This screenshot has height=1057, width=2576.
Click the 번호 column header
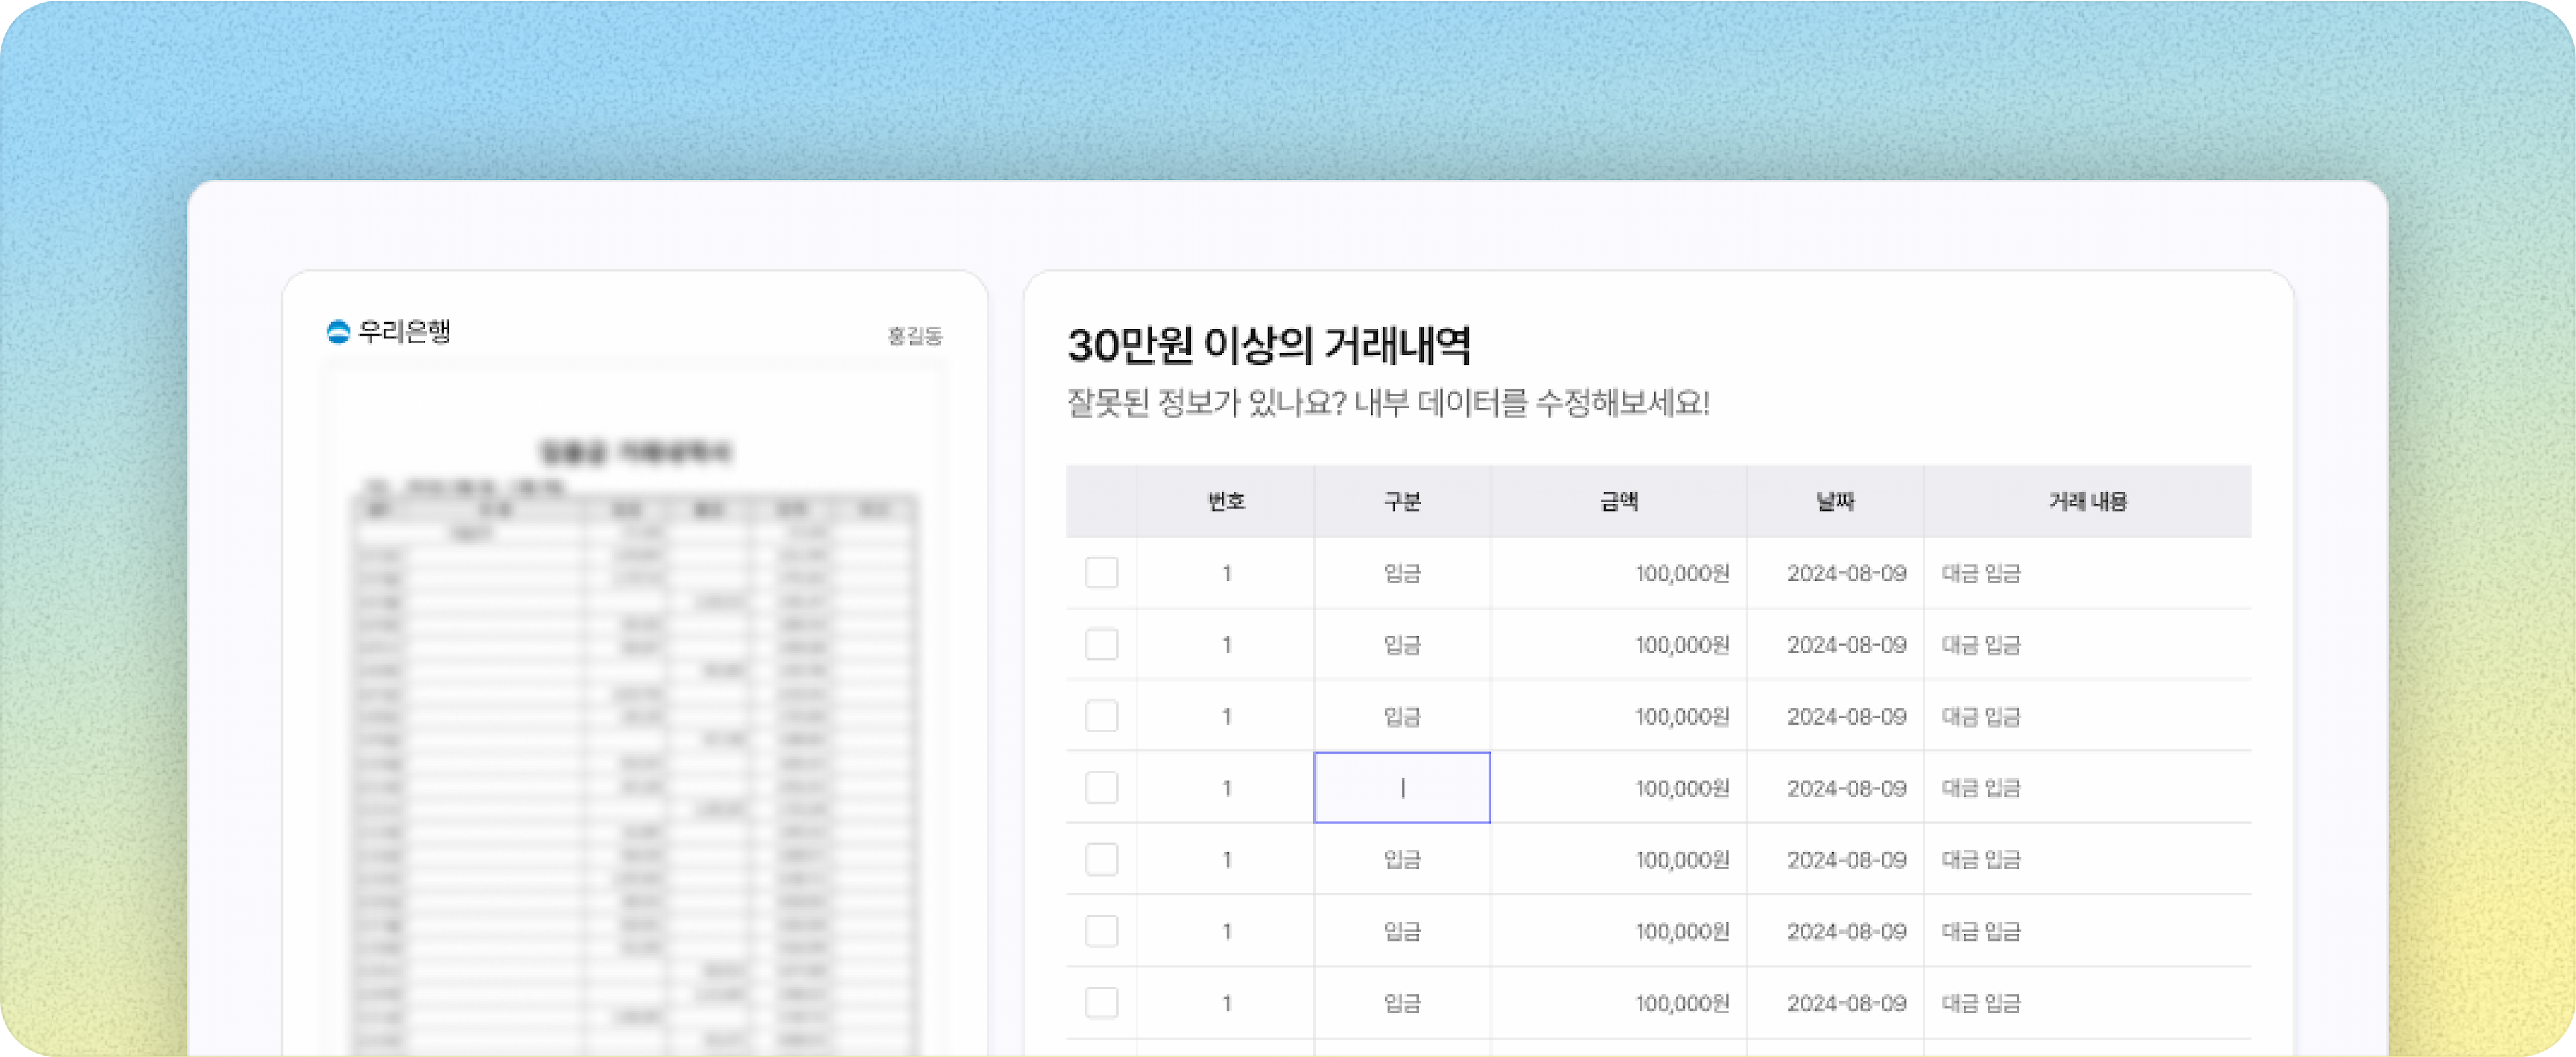(x=1226, y=502)
